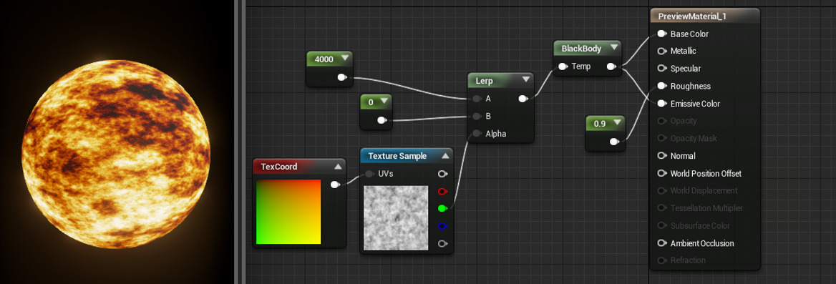
Task: Click the TexCoord gradient color preview
Action: tap(288, 212)
